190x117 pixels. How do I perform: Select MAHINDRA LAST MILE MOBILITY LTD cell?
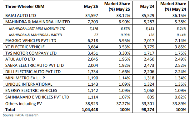tap(38, 29)
